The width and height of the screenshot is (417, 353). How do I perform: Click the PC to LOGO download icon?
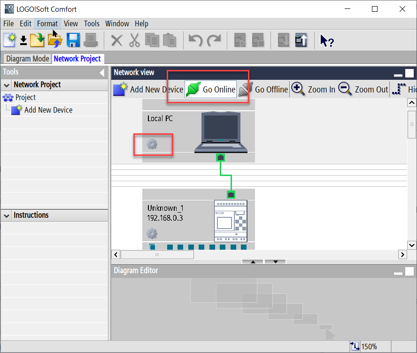(x=284, y=40)
